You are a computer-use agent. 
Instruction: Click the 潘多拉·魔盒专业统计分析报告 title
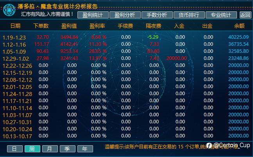pyautogui.click(x=57, y=7)
